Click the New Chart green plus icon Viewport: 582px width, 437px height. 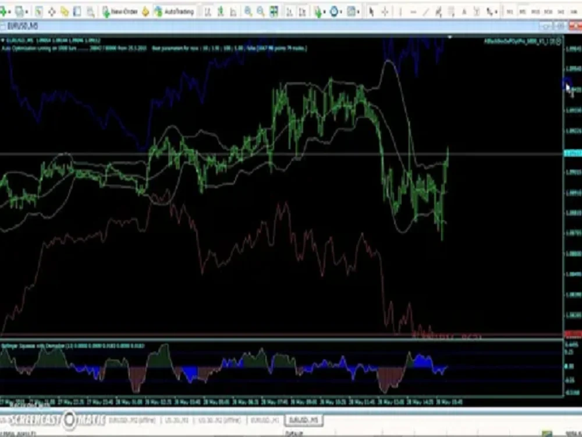tap(3, 12)
